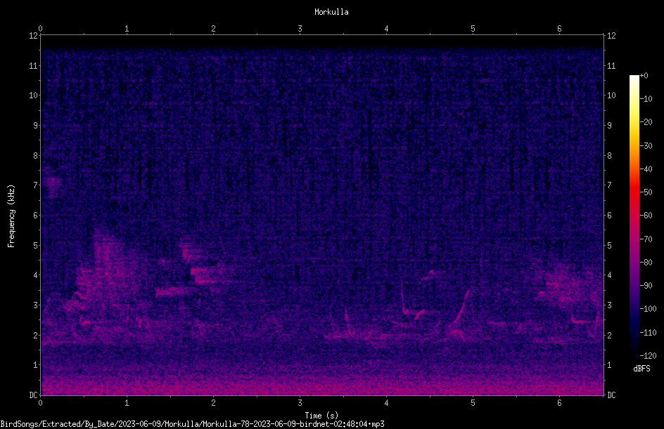Image resolution: width=664 pixels, height=429 pixels.
Task: Click the "-60" colorbar scale label
Action: point(646,216)
